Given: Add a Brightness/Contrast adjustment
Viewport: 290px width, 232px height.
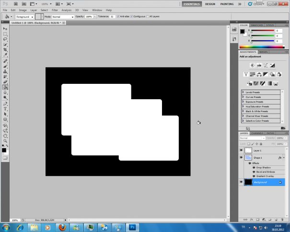Looking at the screenshot, I should [x=253, y=65].
